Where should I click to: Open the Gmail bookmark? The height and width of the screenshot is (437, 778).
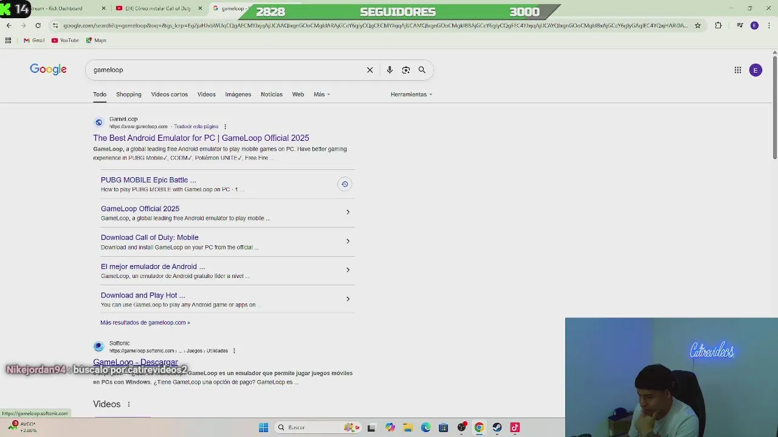pos(34,40)
